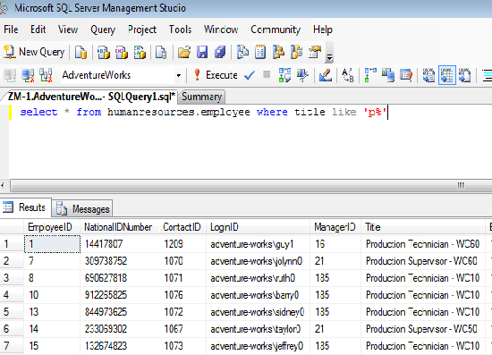Screen dimensions: 492x355
Task: Save the current query with floppy icon
Action: point(202,52)
